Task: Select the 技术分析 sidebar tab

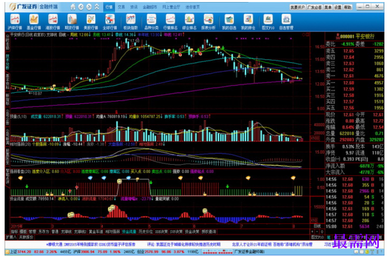Action: (8, 62)
